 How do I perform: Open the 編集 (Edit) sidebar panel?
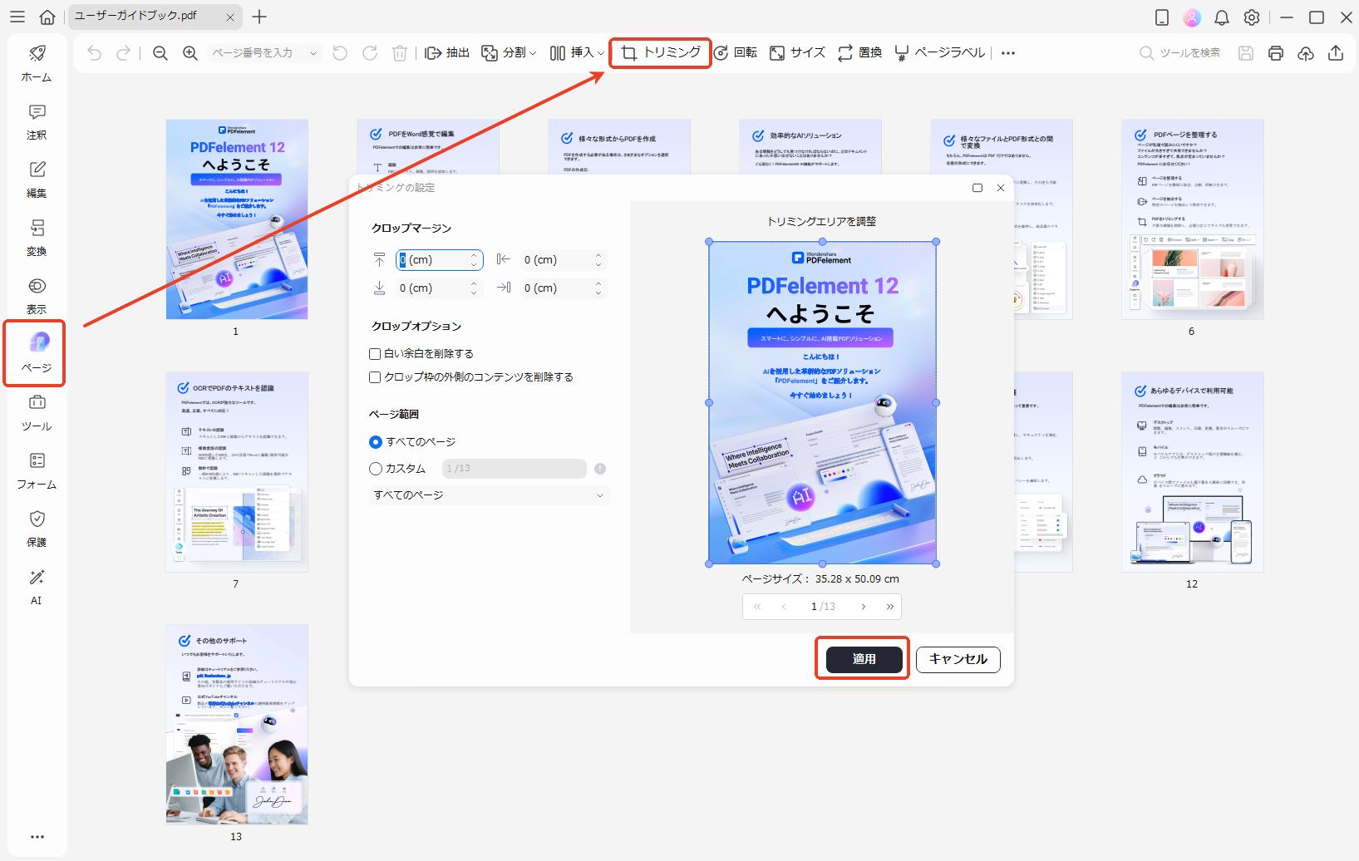pyautogui.click(x=36, y=179)
